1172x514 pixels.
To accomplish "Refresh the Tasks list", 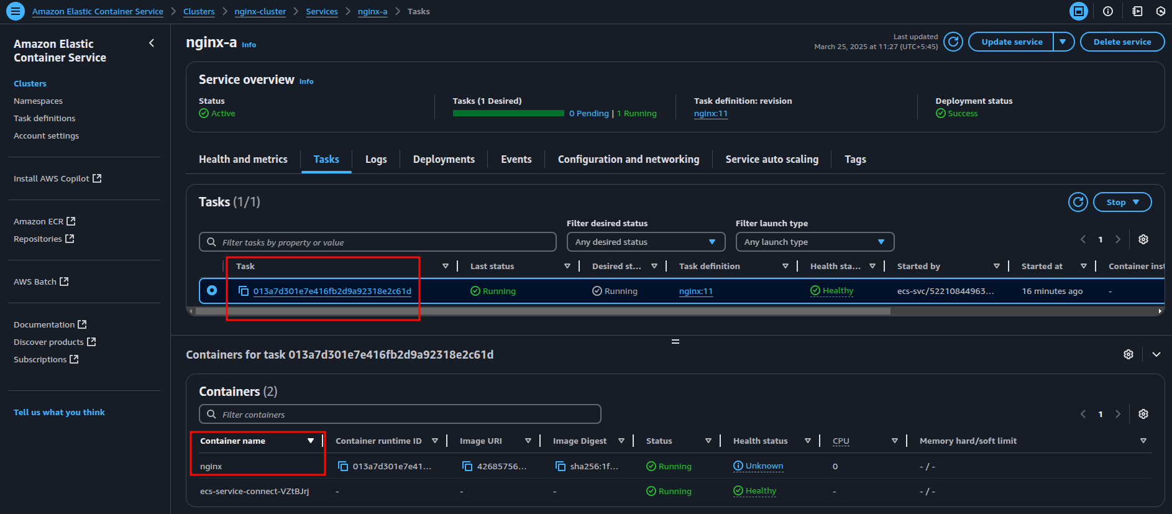I will click(1078, 202).
